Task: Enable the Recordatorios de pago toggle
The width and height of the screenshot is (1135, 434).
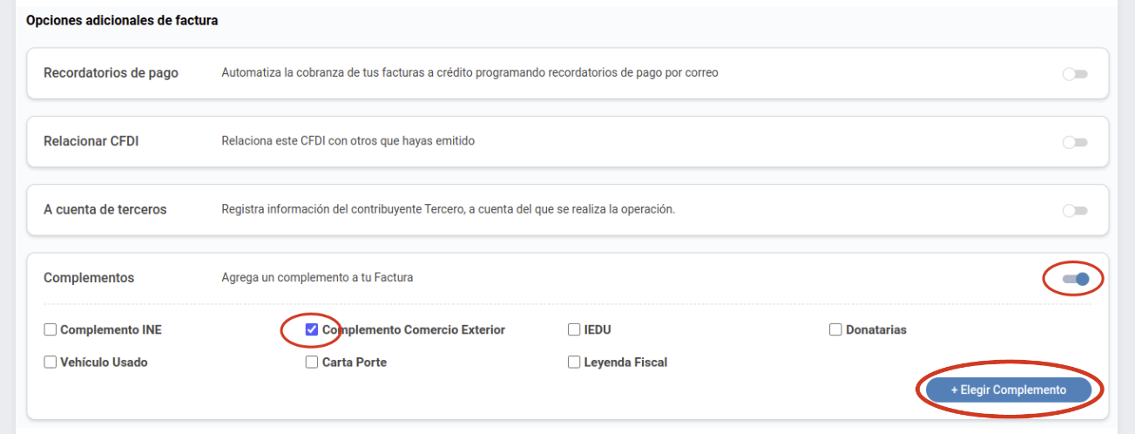Action: point(1075,74)
